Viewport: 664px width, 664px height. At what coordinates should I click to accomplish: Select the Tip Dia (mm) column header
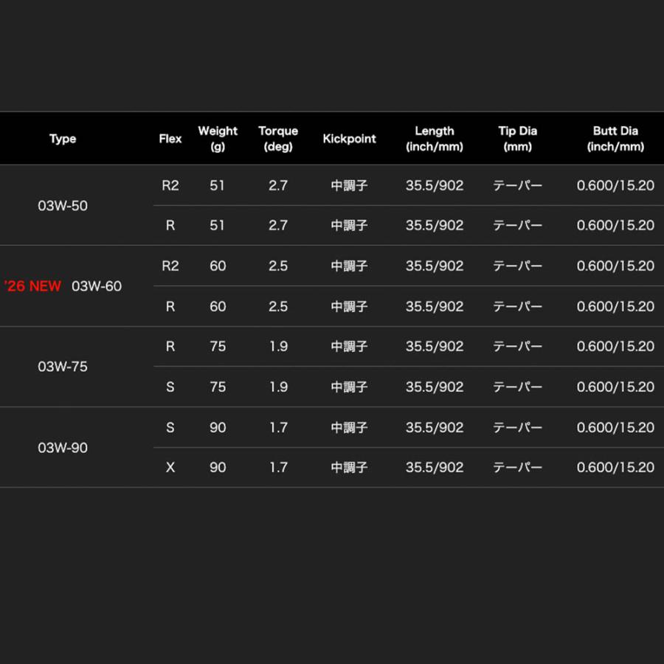(517, 139)
